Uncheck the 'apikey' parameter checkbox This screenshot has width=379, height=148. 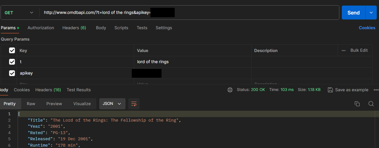click(12, 73)
